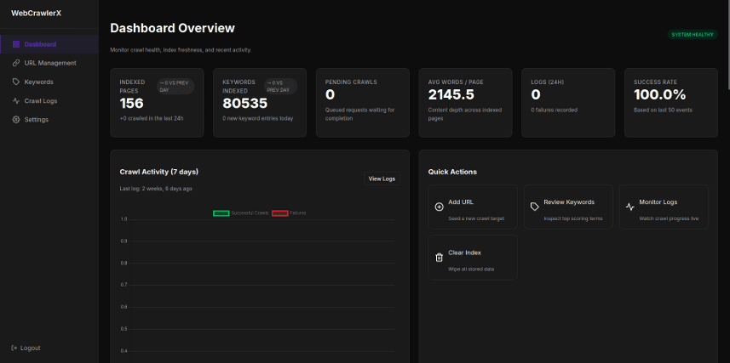Viewport: 730px width, 363px height.
Task: Click the Logout arrow icon
Action: (x=14, y=348)
